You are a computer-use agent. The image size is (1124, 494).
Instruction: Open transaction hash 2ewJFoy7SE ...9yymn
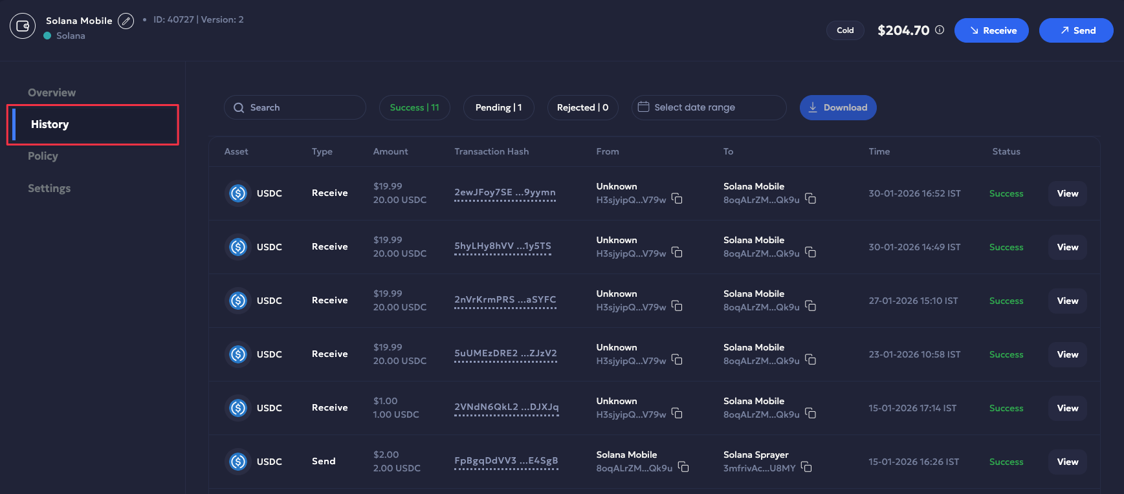pyautogui.click(x=505, y=193)
